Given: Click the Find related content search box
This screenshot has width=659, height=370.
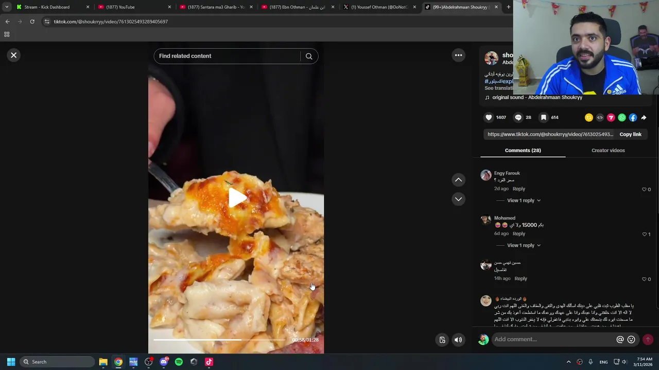Looking at the screenshot, I should pyautogui.click(x=227, y=56).
